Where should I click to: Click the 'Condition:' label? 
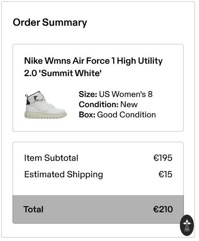[98, 104]
